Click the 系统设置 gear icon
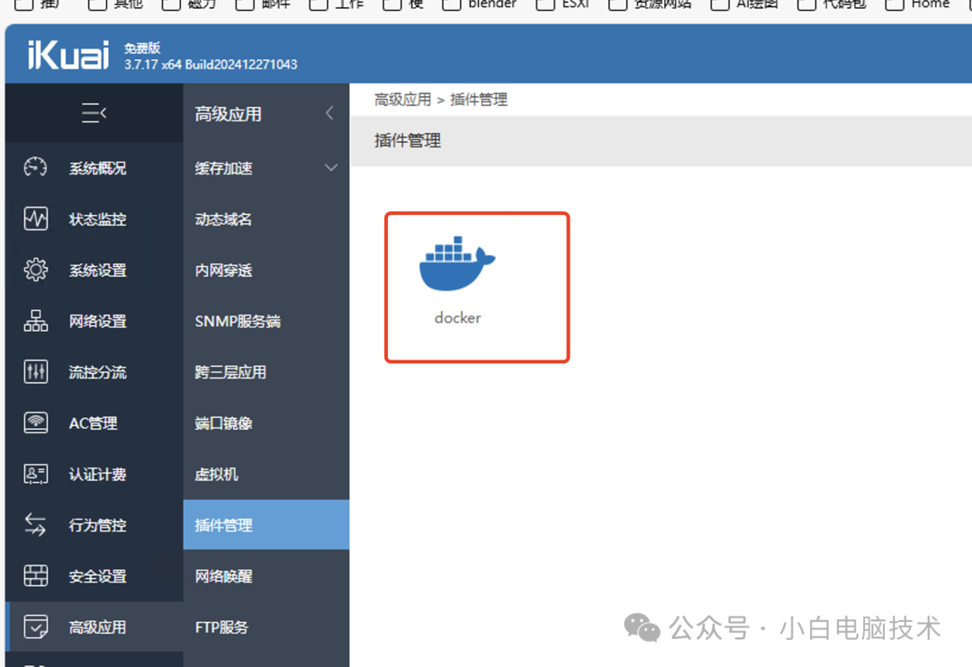The width and height of the screenshot is (972, 667). point(35,270)
